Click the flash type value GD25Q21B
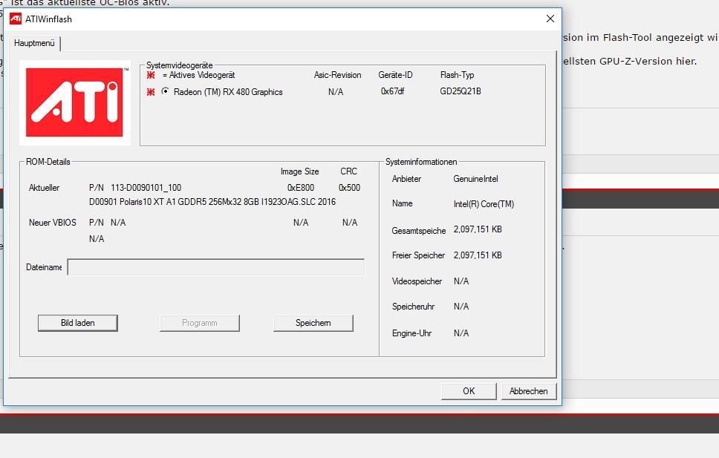 click(x=461, y=91)
